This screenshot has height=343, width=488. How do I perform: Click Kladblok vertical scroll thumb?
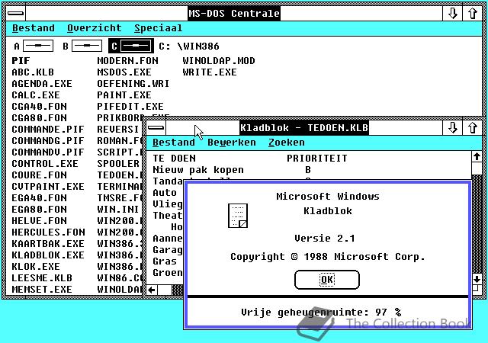point(477,168)
